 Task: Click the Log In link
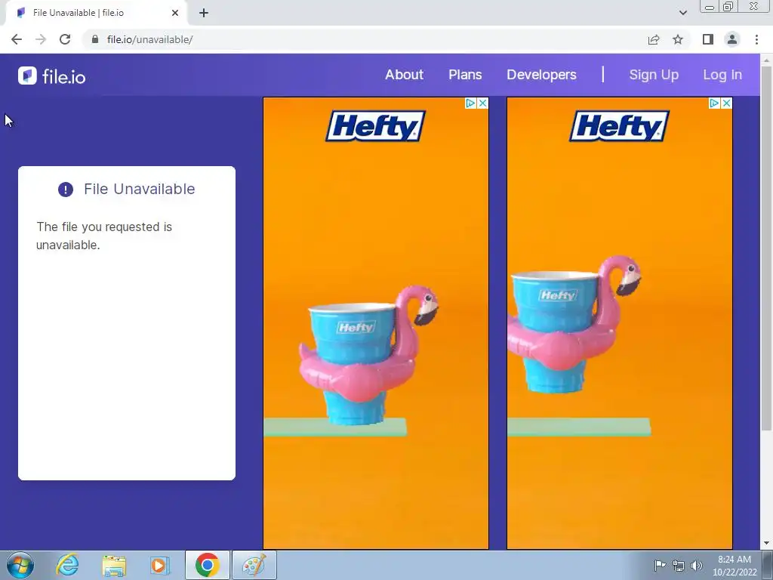pos(722,75)
